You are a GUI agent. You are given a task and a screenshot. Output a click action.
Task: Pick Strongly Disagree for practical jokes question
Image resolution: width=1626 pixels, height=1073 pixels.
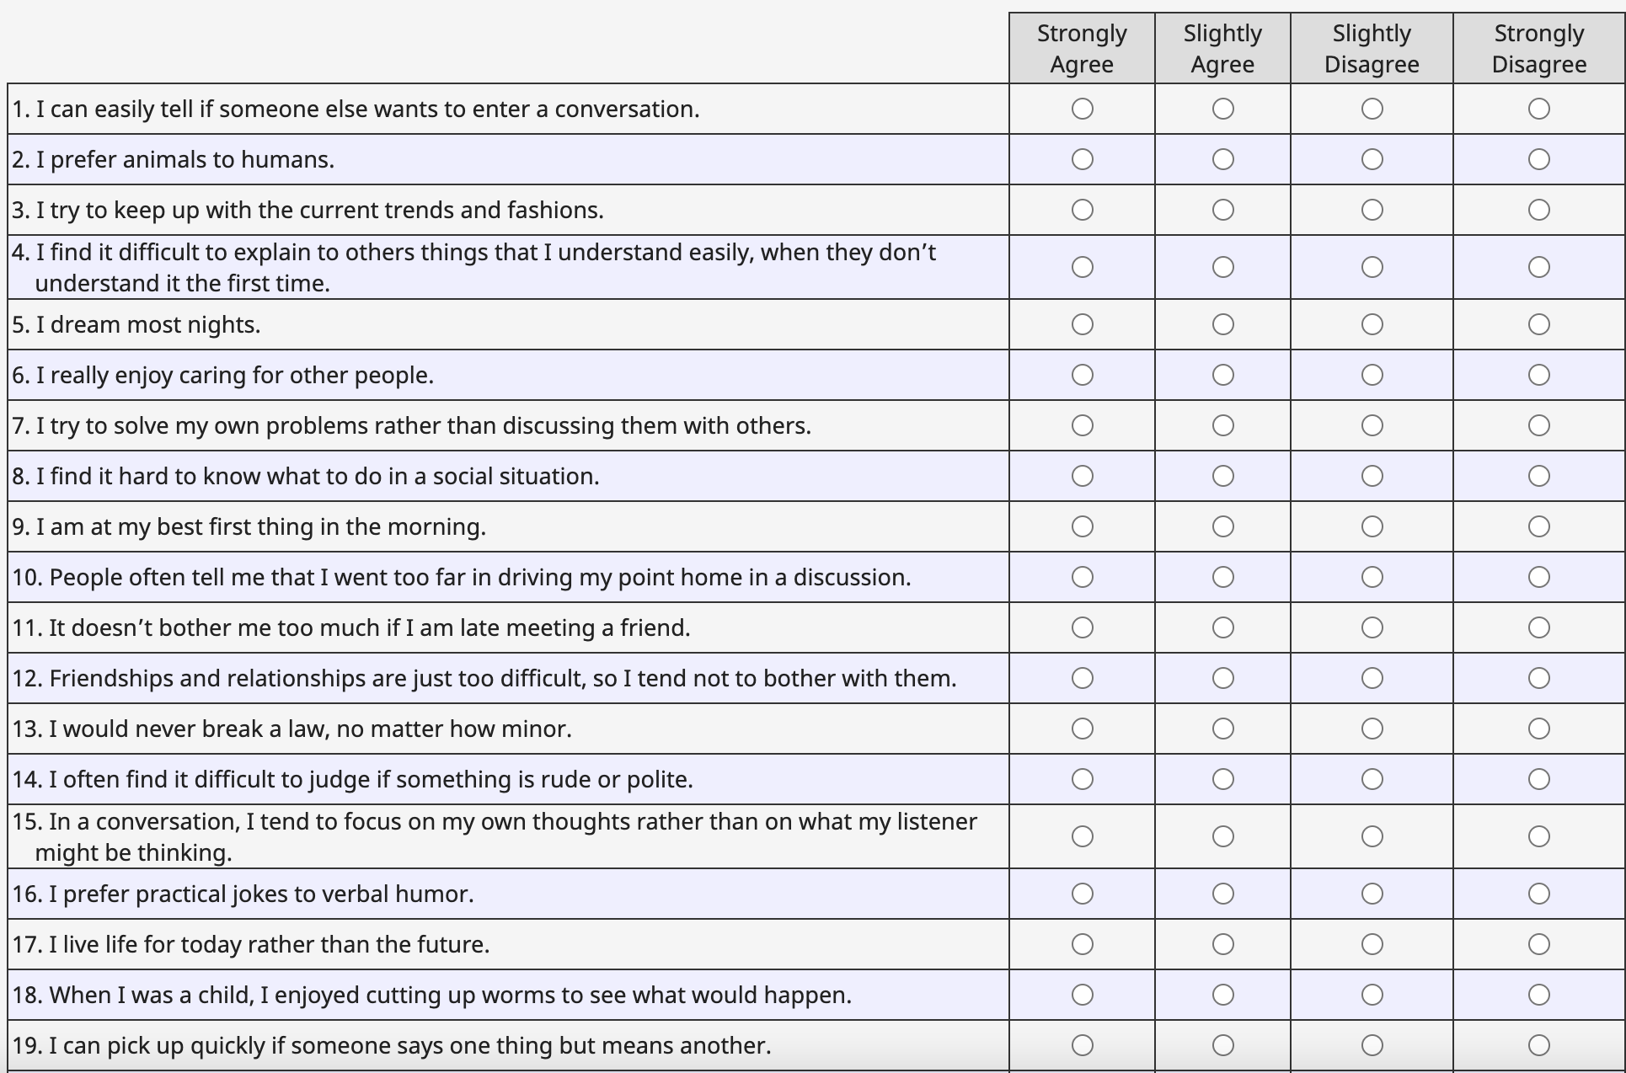1539,894
